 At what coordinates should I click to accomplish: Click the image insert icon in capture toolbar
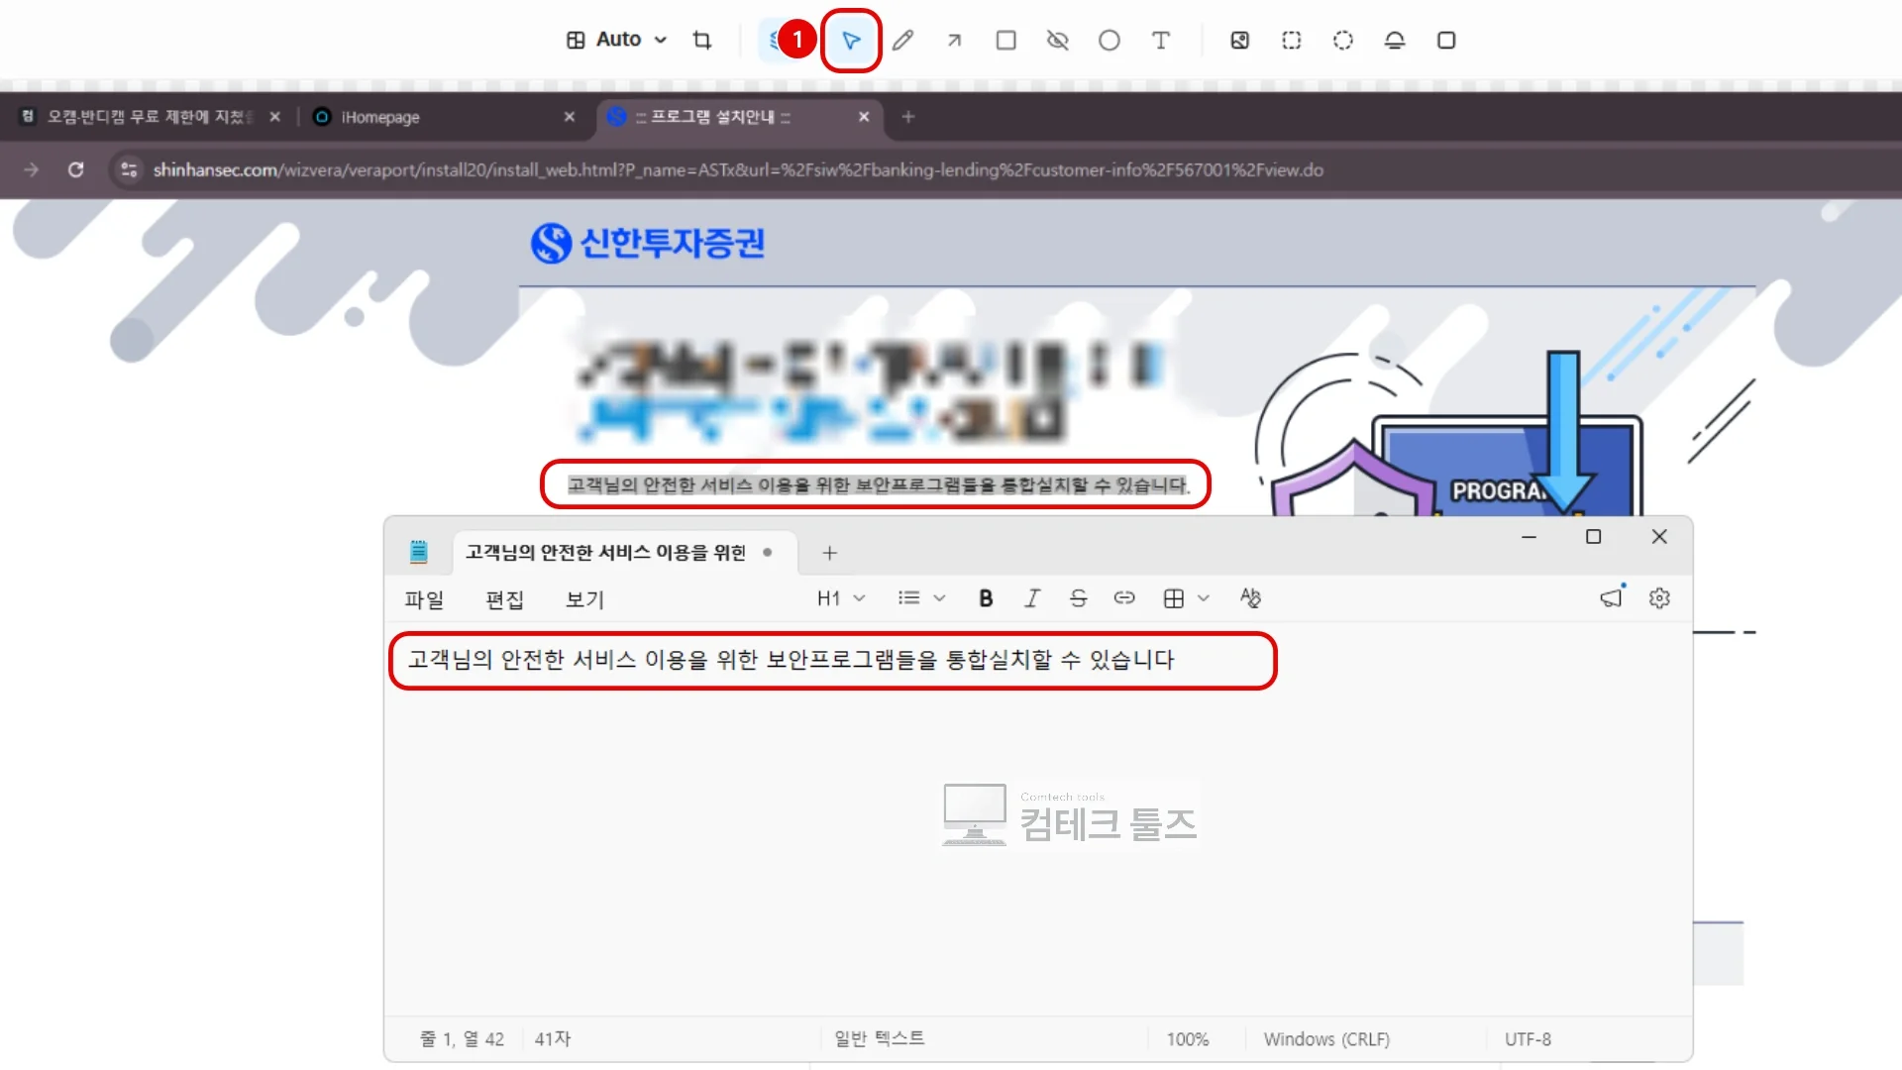(x=1239, y=40)
